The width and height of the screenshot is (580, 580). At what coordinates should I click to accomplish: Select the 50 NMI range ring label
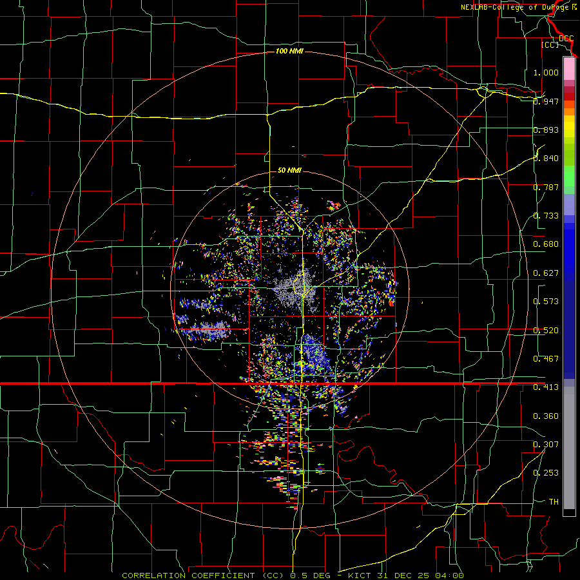pyautogui.click(x=289, y=170)
